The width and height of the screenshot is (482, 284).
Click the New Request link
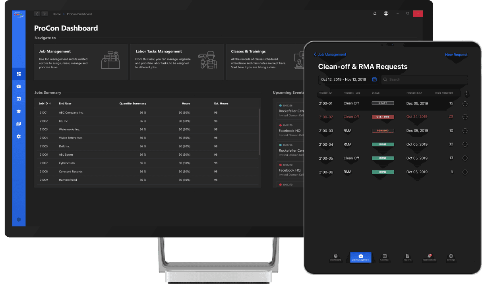point(456,55)
